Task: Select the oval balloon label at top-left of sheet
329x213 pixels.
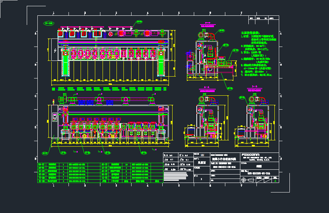Action: click(48, 23)
